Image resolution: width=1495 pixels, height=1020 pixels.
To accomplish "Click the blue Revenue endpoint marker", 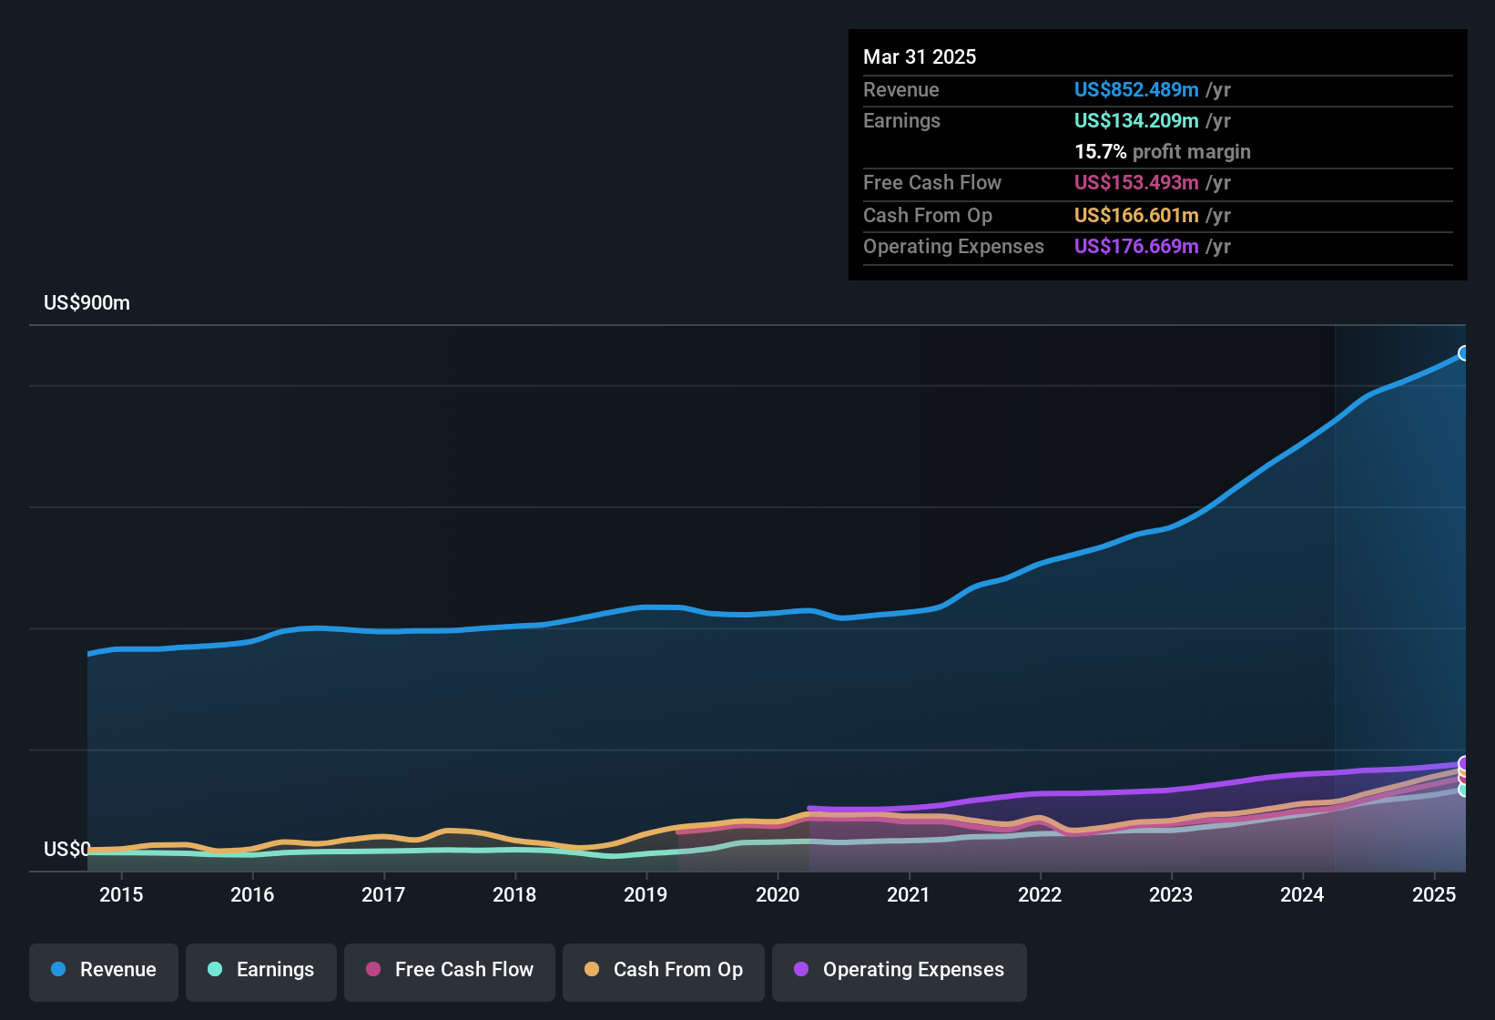I will [1464, 353].
